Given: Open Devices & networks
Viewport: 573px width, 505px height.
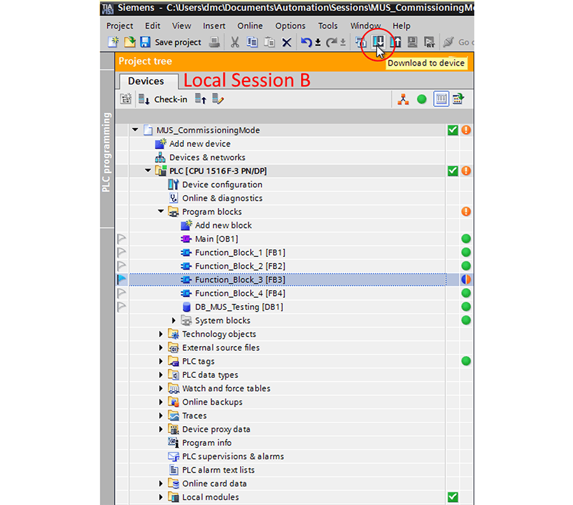Looking at the screenshot, I should 207,157.
